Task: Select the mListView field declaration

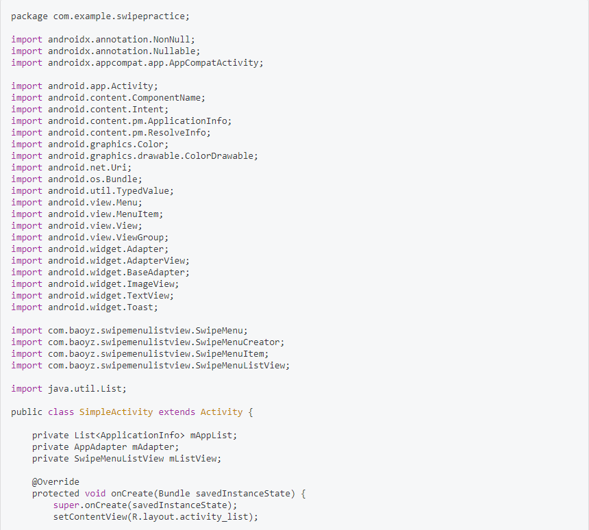Action: click(x=127, y=459)
